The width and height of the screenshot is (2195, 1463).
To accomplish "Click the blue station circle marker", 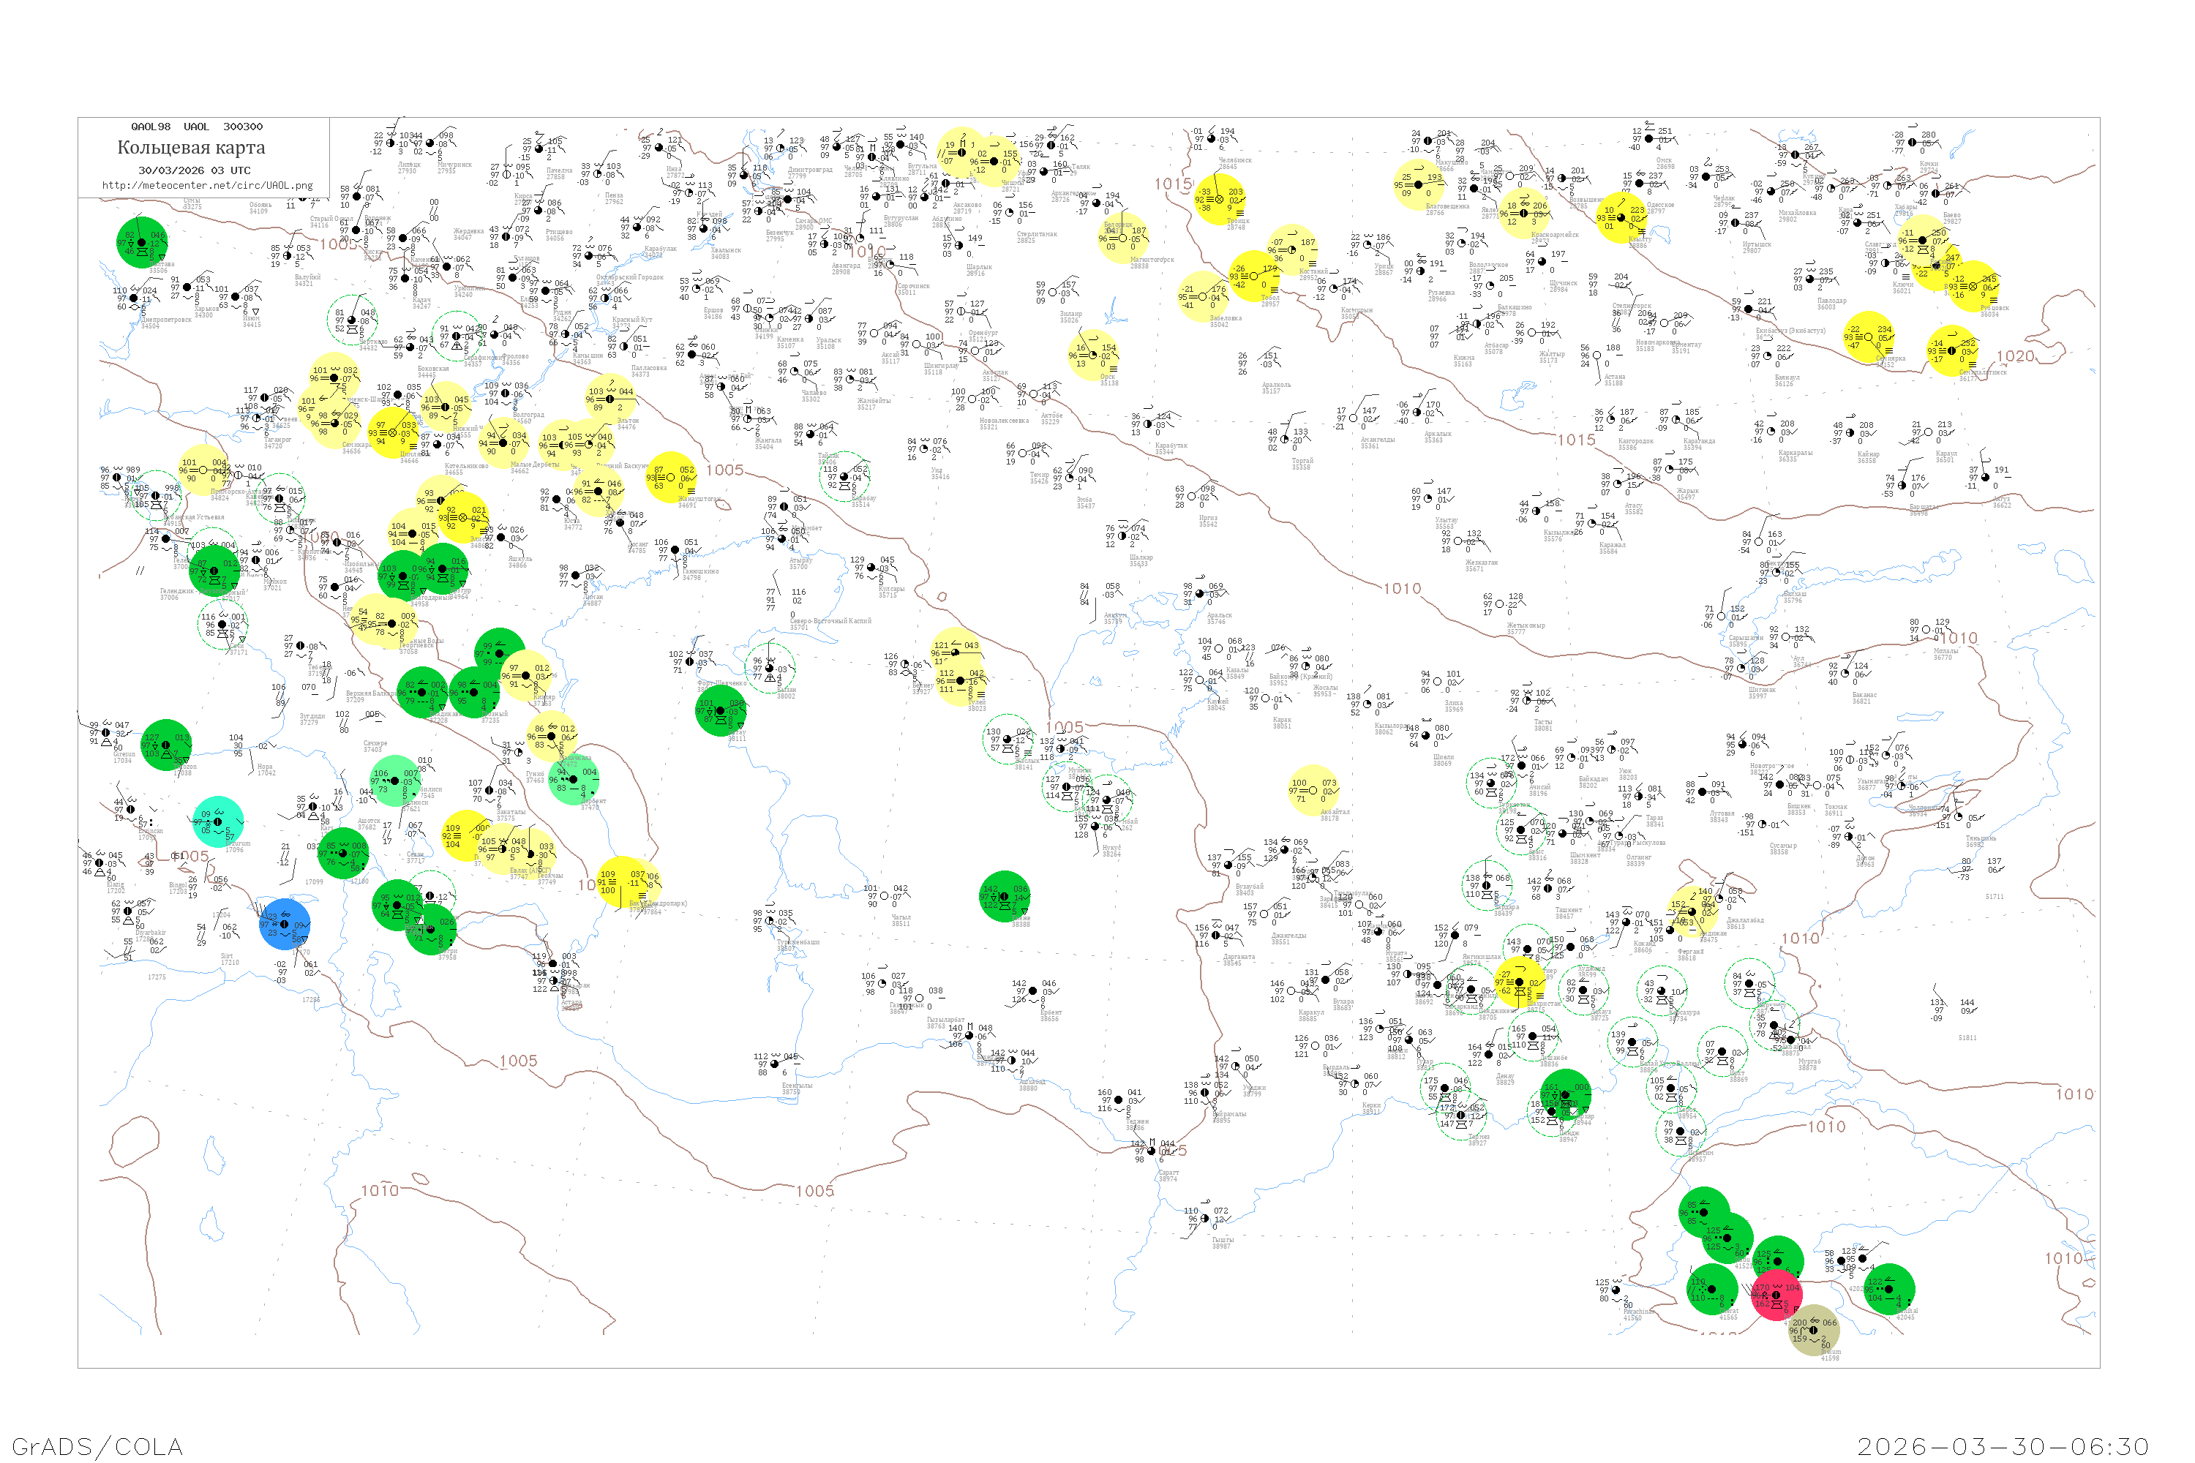I will (x=284, y=924).
